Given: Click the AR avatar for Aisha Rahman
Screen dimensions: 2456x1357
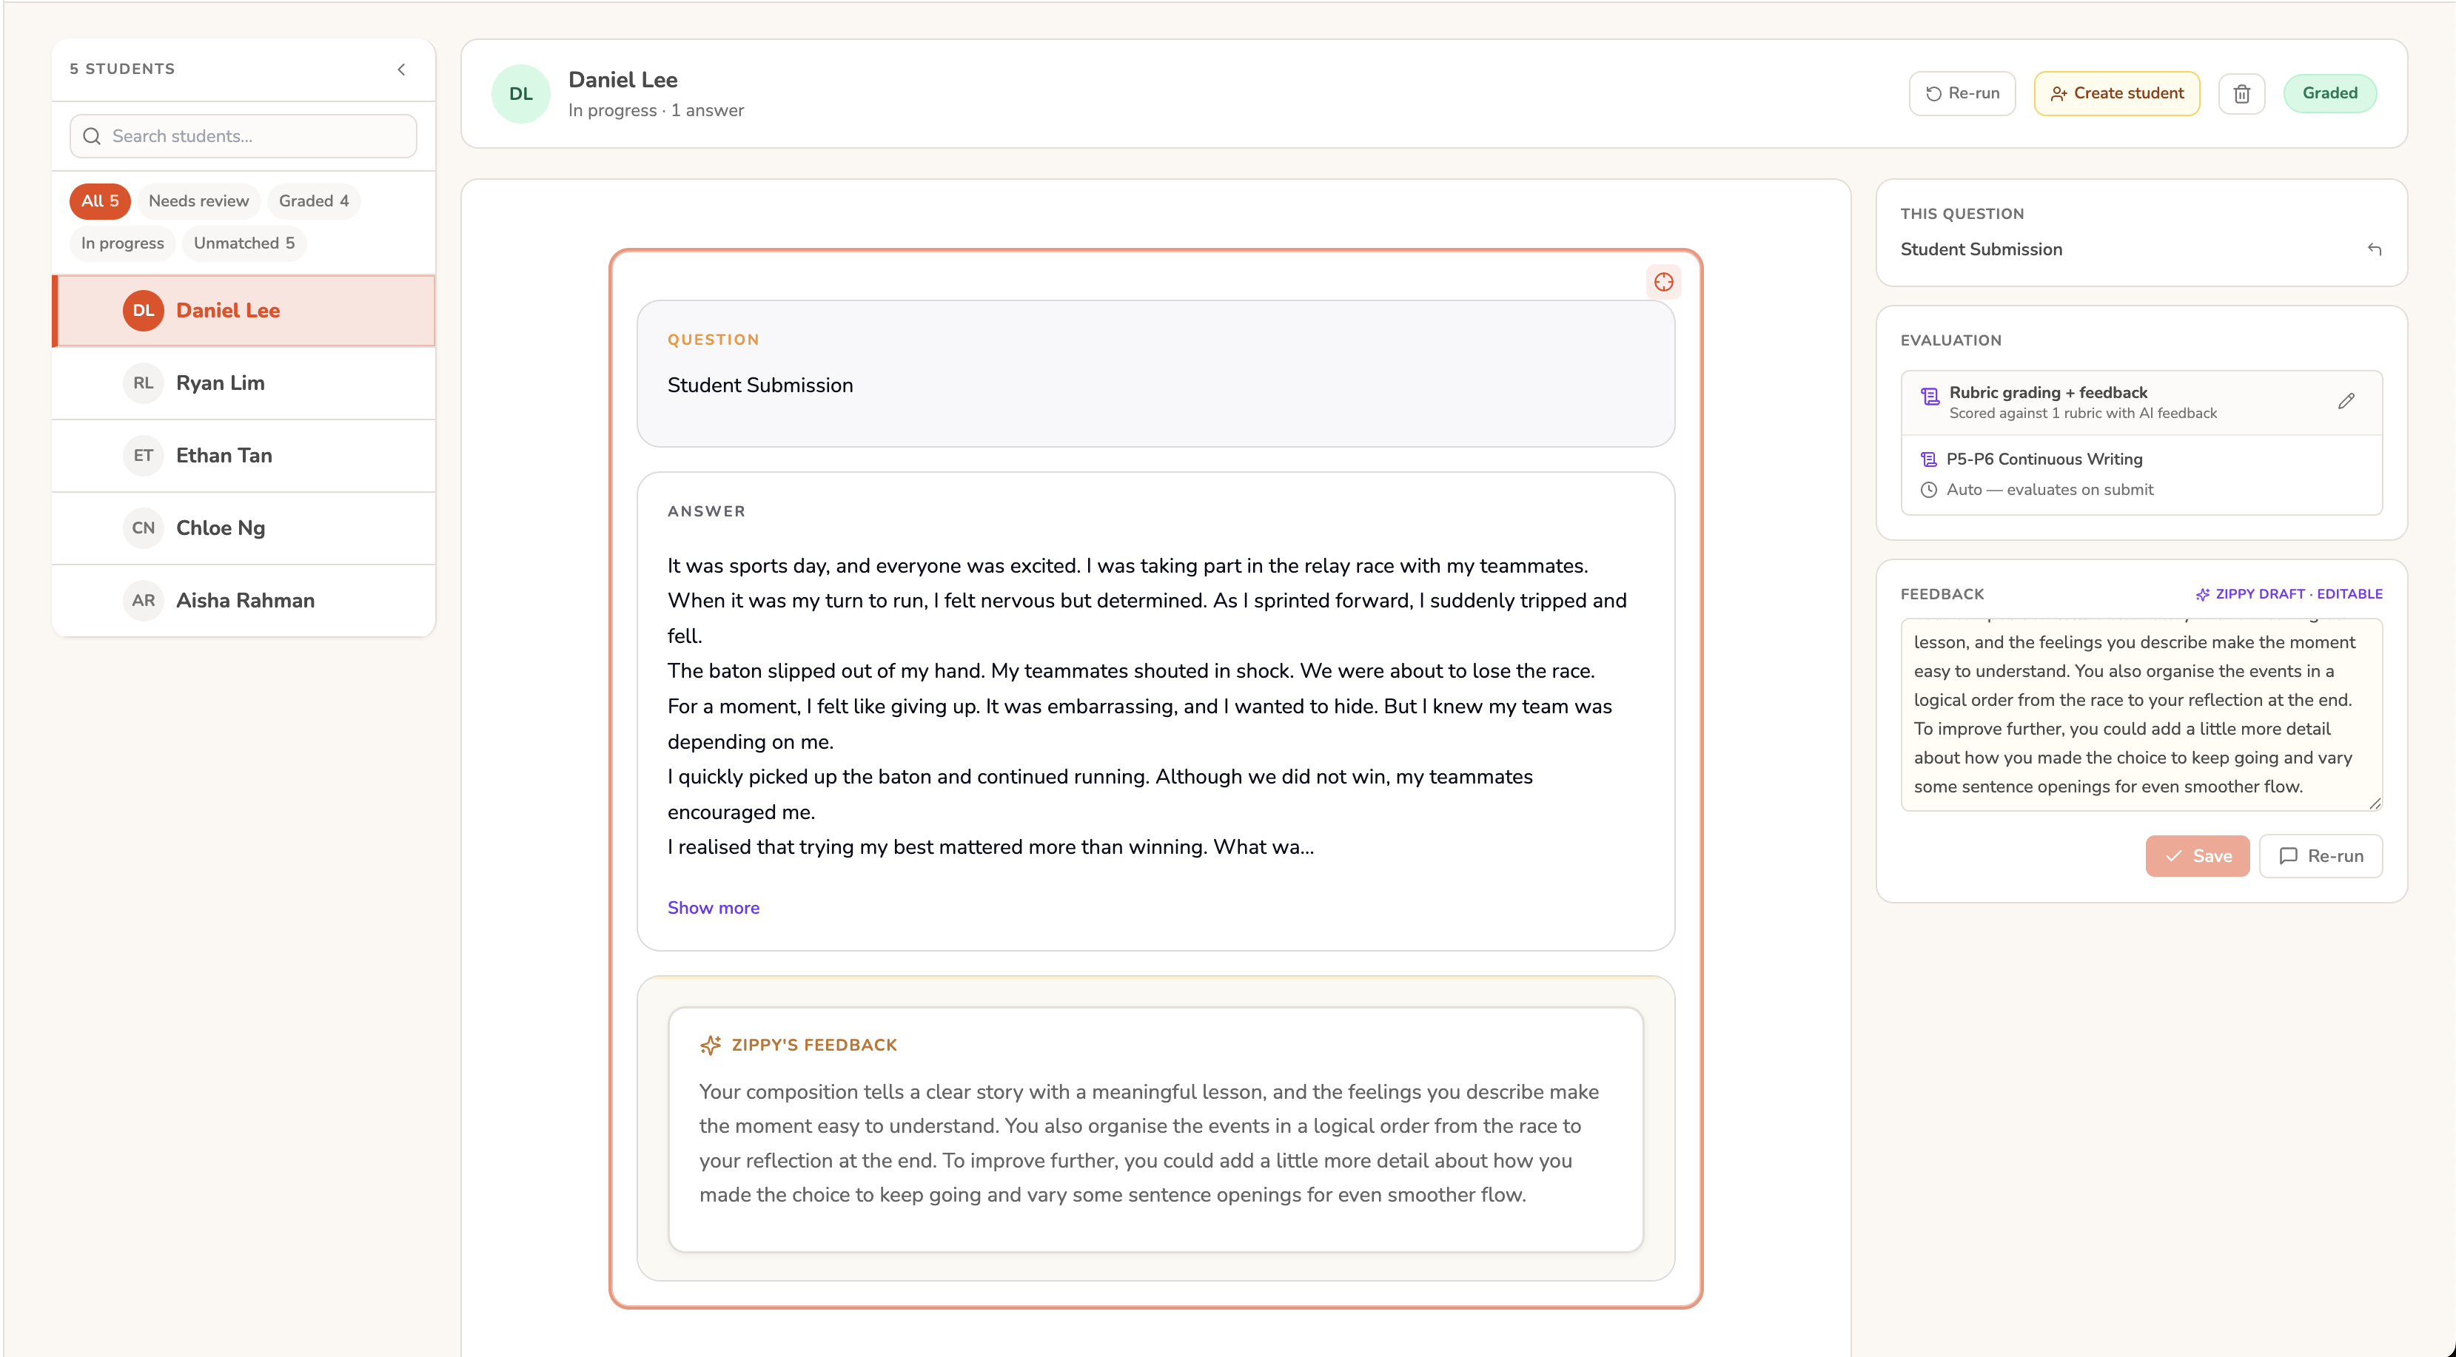Looking at the screenshot, I should click(143, 600).
